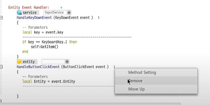Viewport: 210px width, 105px height.
Task: Collapse the HandleButtonClickEvent code block
Action: 1,67
